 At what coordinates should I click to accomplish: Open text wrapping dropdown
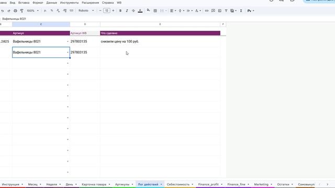pos(189,10)
